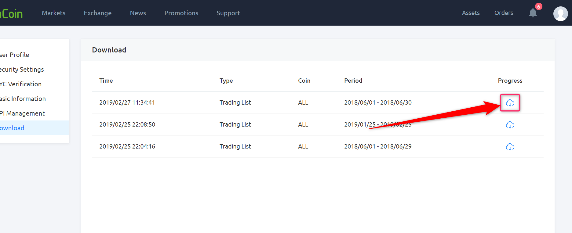Screen dimensions: 572x233
Task: Open API Management in sidebar
Action: tap(22, 113)
